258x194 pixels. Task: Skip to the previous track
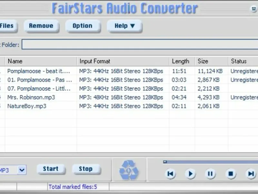170,174
